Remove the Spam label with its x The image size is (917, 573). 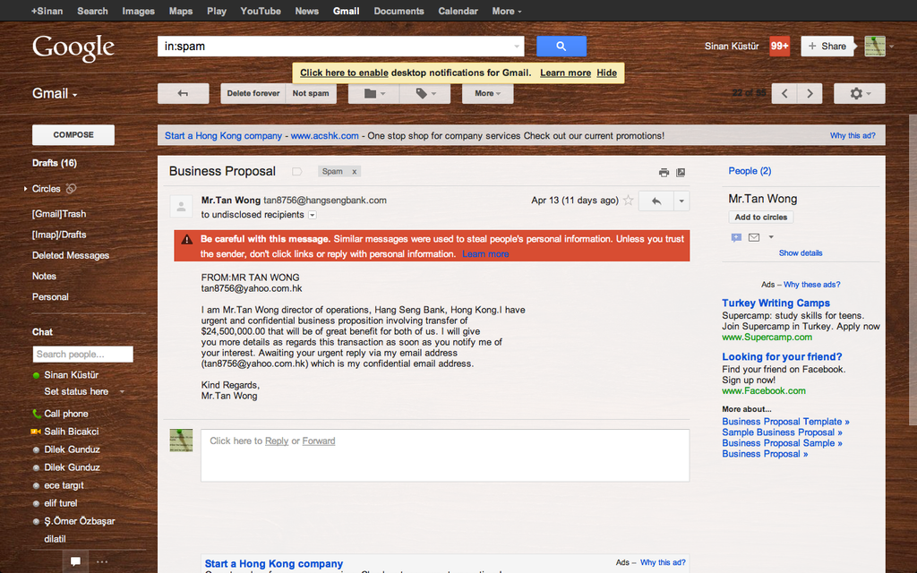click(354, 172)
